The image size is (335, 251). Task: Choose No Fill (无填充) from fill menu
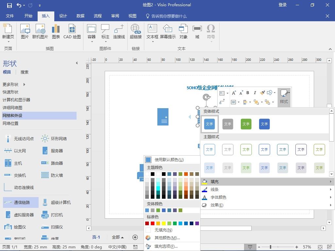click(163, 230)
